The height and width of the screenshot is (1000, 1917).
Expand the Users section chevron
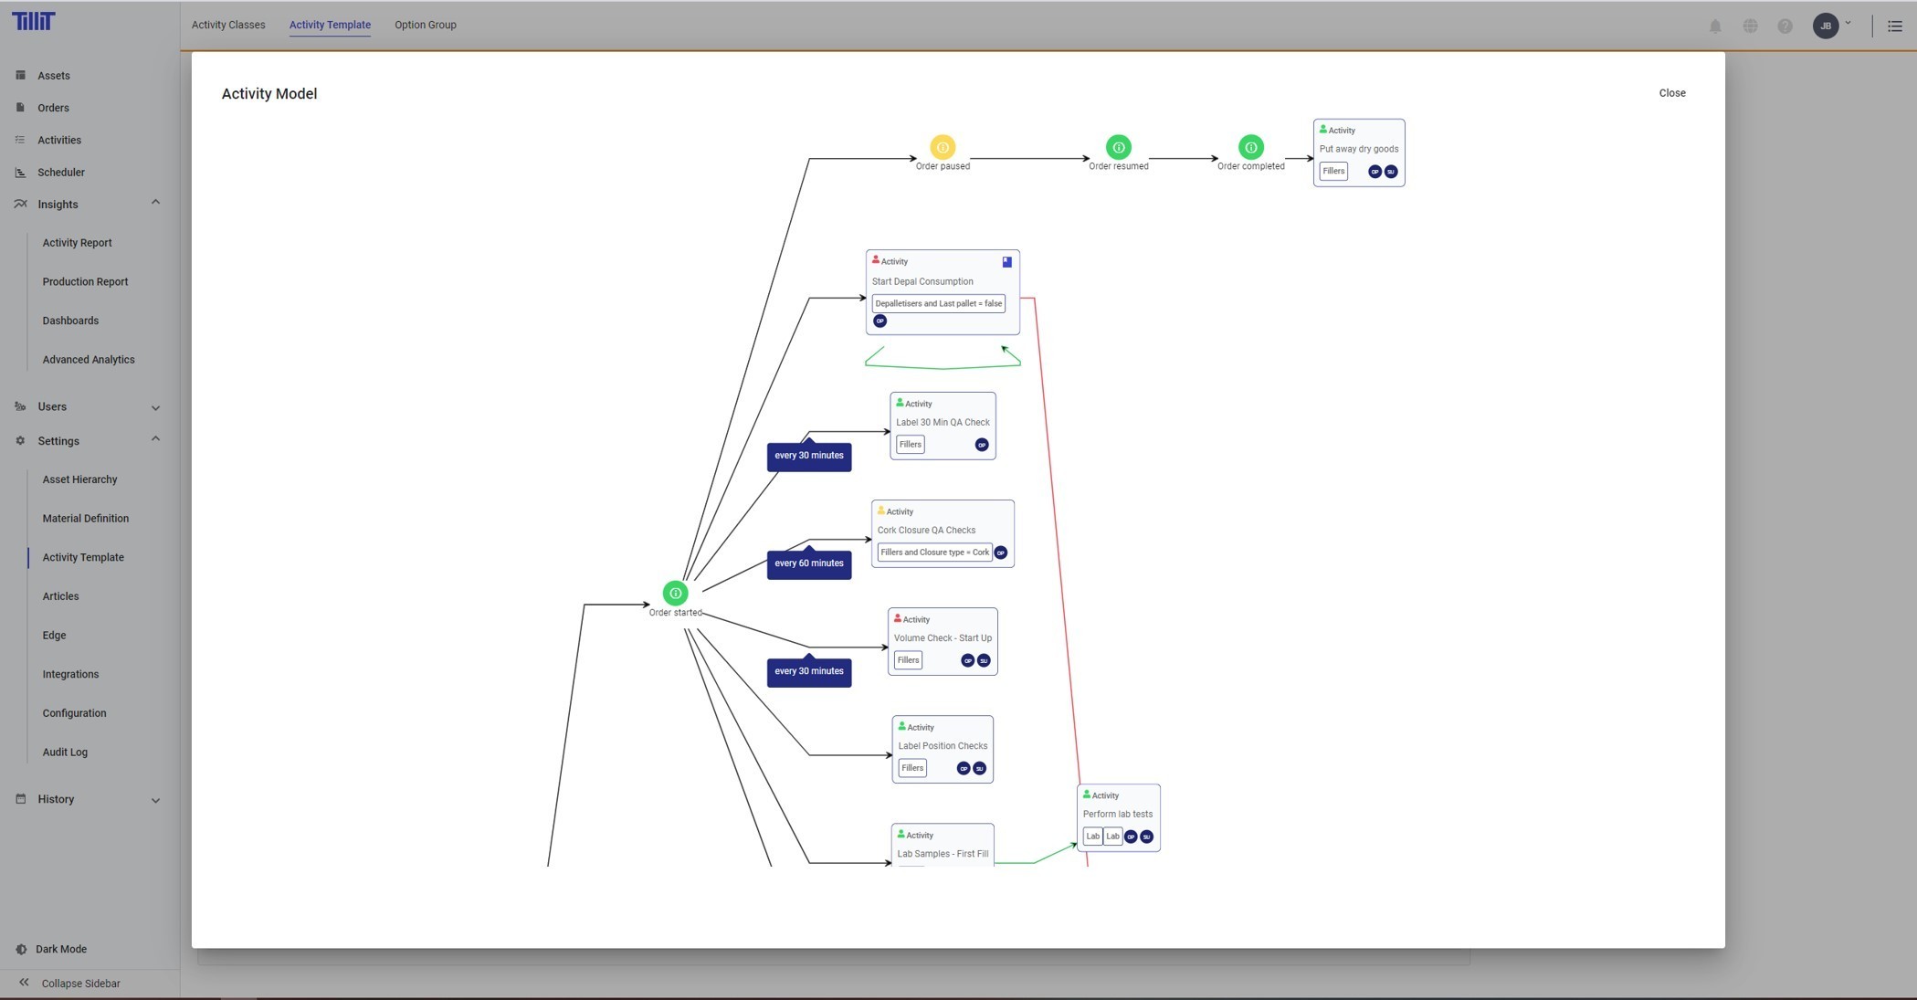click(155, 407)
